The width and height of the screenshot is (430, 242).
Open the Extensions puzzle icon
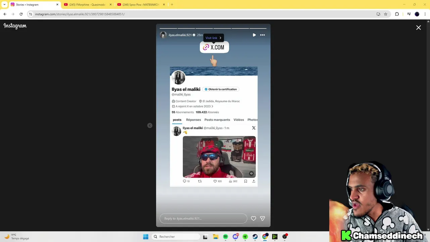(x=397, y=14)
